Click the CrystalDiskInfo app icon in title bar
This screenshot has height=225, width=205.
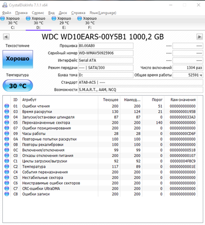[5, 5]
